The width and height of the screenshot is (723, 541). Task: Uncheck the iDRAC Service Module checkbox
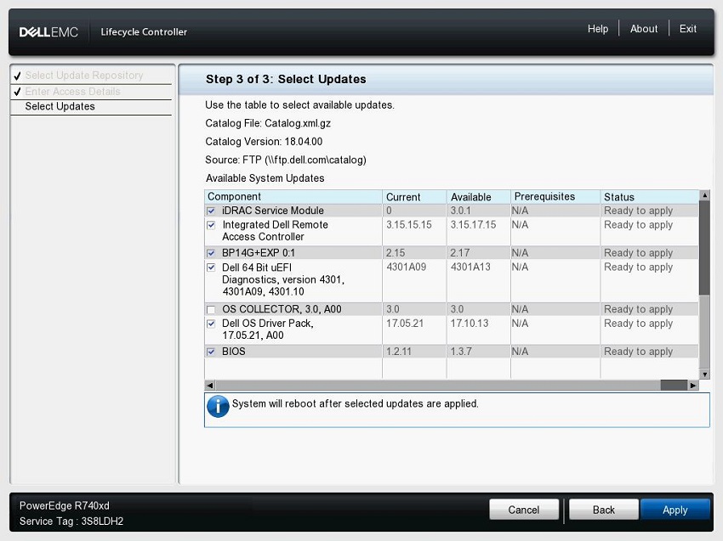(x=211, y=211)
